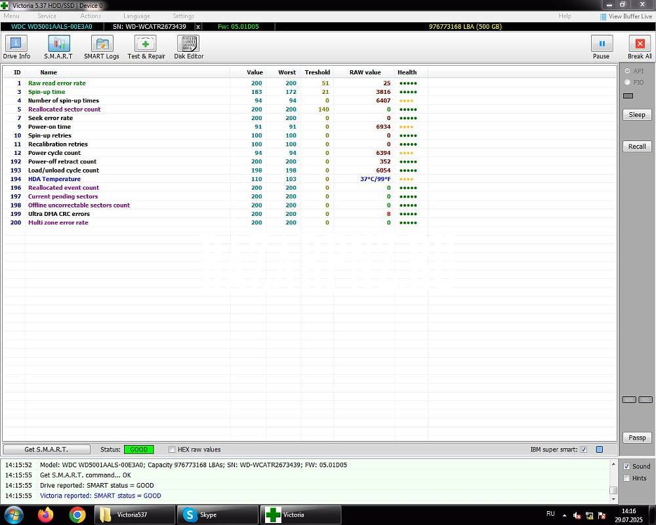
Task: Open the Drive Info panel
Action: coord(16,47)
